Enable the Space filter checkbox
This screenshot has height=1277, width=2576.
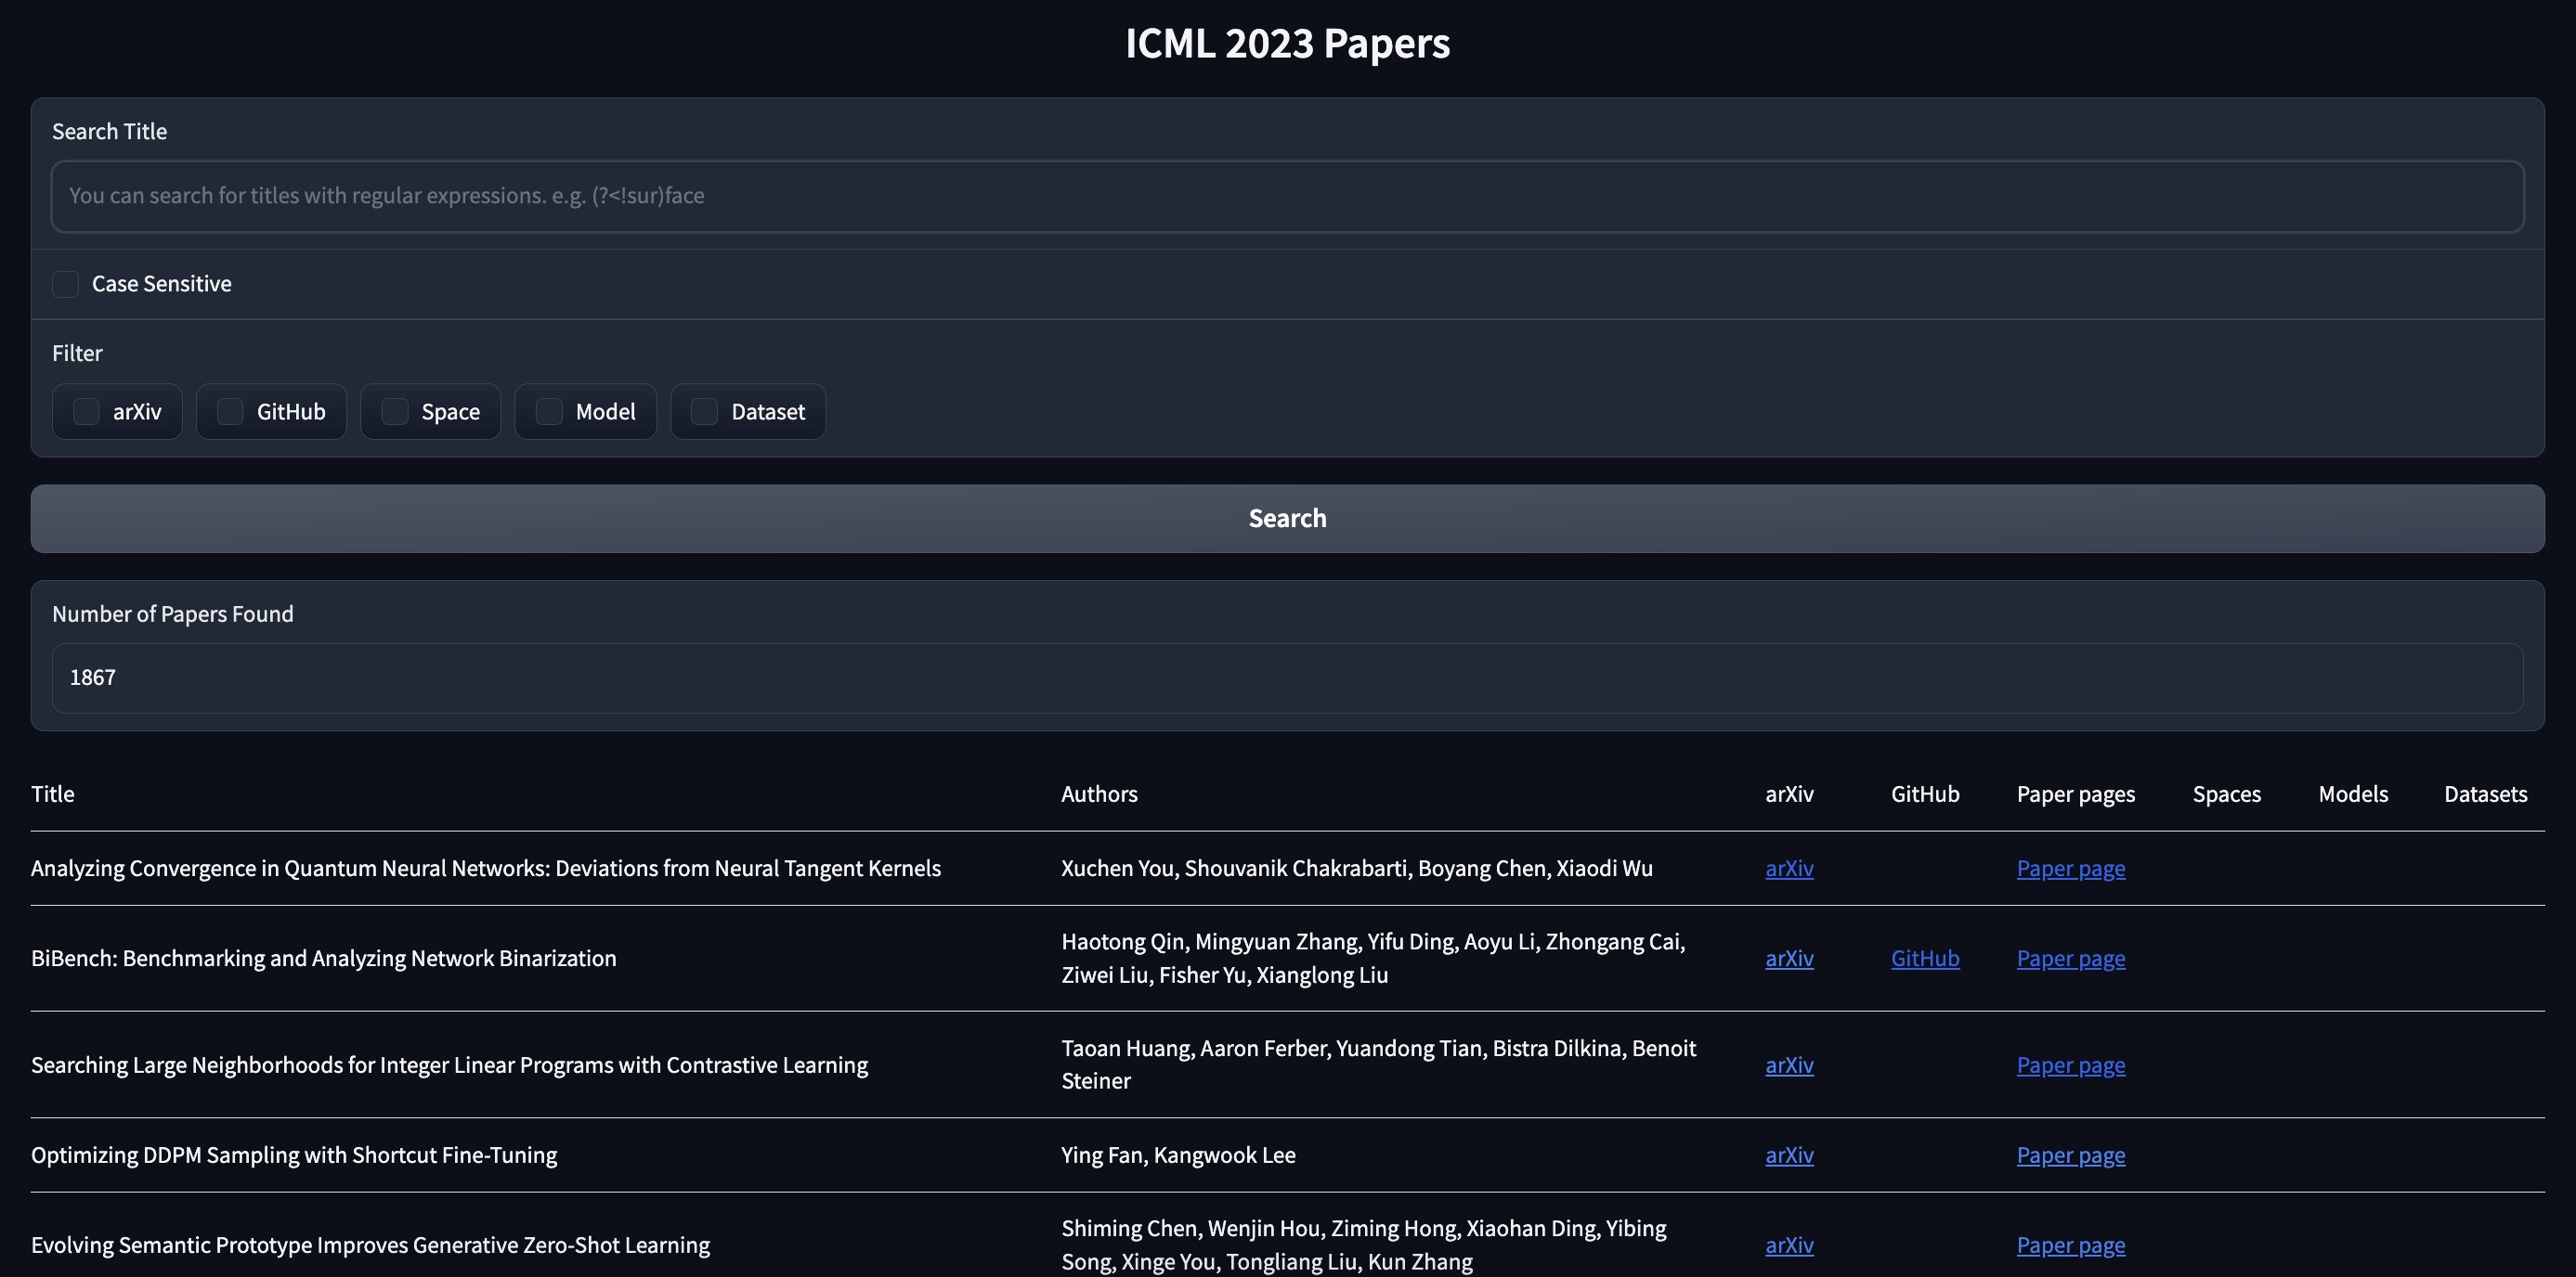tap(393, 411)
